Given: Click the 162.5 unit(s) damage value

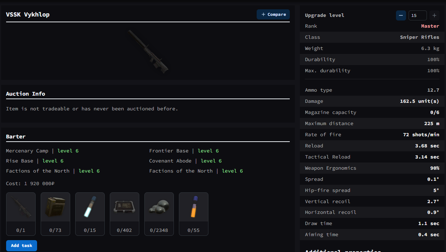Looking at the screenshot, I should tap(420, 101).
